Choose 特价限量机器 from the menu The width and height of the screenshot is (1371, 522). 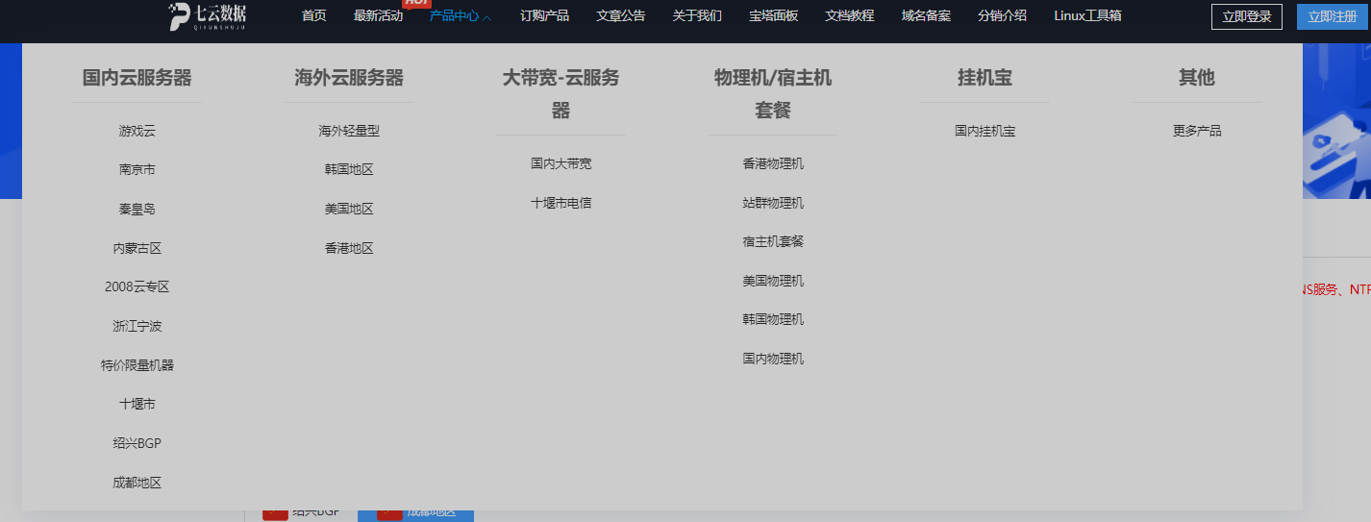pos(137,365)
